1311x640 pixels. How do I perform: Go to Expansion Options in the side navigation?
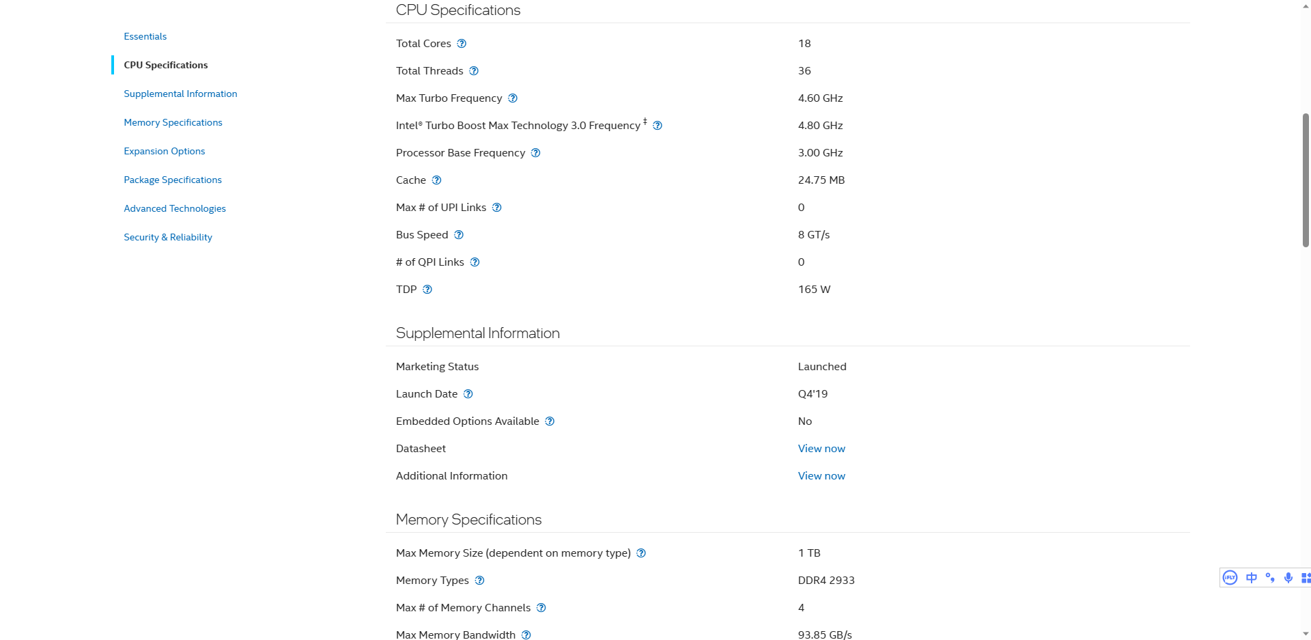tap(164, 151)
